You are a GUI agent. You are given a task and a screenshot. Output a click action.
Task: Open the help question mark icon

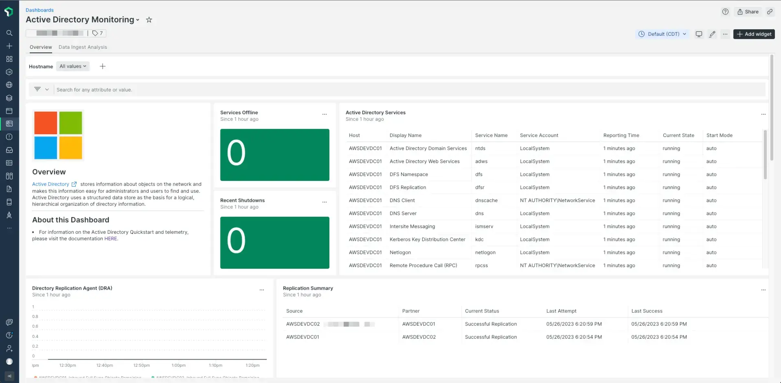[725, 12]
